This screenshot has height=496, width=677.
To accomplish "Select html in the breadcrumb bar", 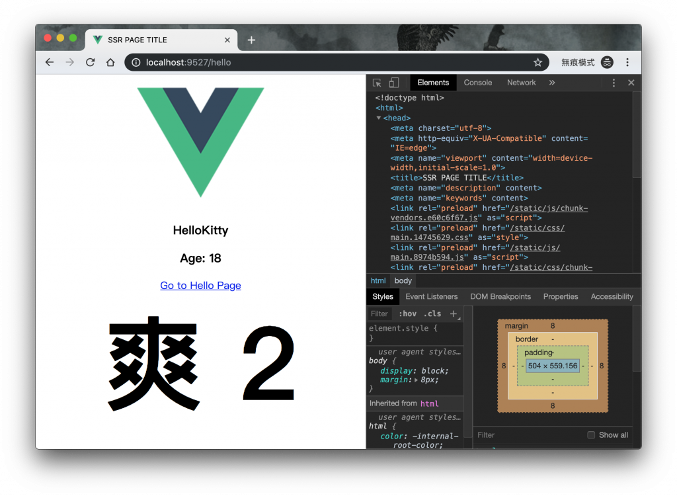I will pos(378,281).
